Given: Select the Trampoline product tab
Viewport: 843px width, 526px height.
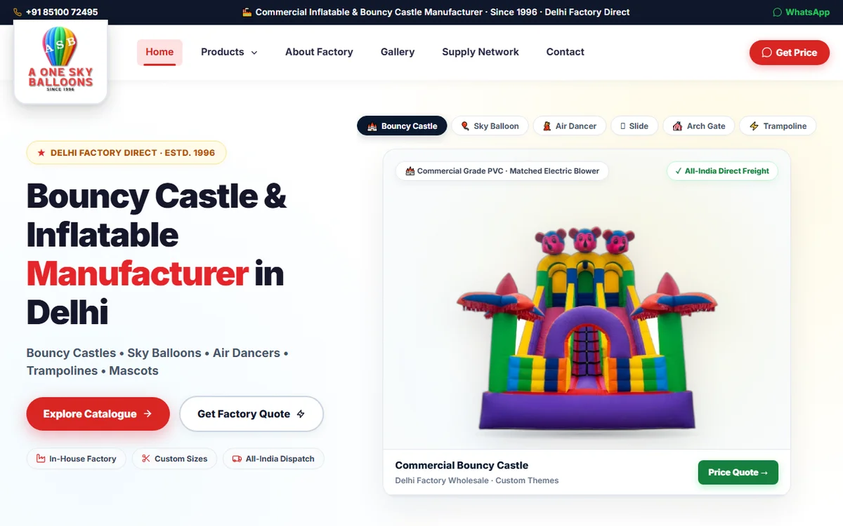Looking at the screenshot, I should coord(778,126).
